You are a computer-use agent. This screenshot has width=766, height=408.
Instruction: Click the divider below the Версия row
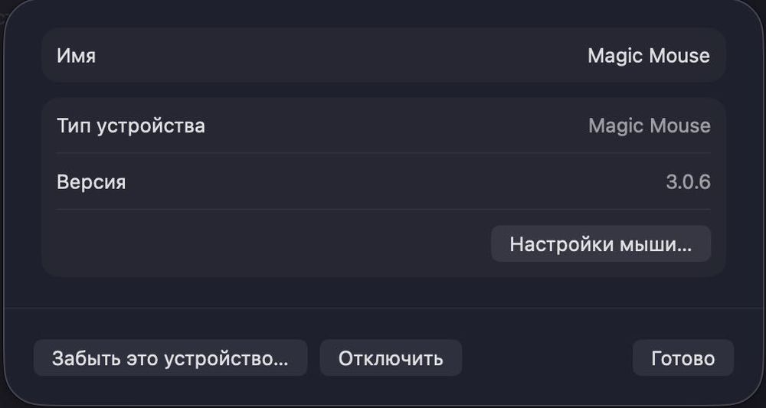click(383, 210)
